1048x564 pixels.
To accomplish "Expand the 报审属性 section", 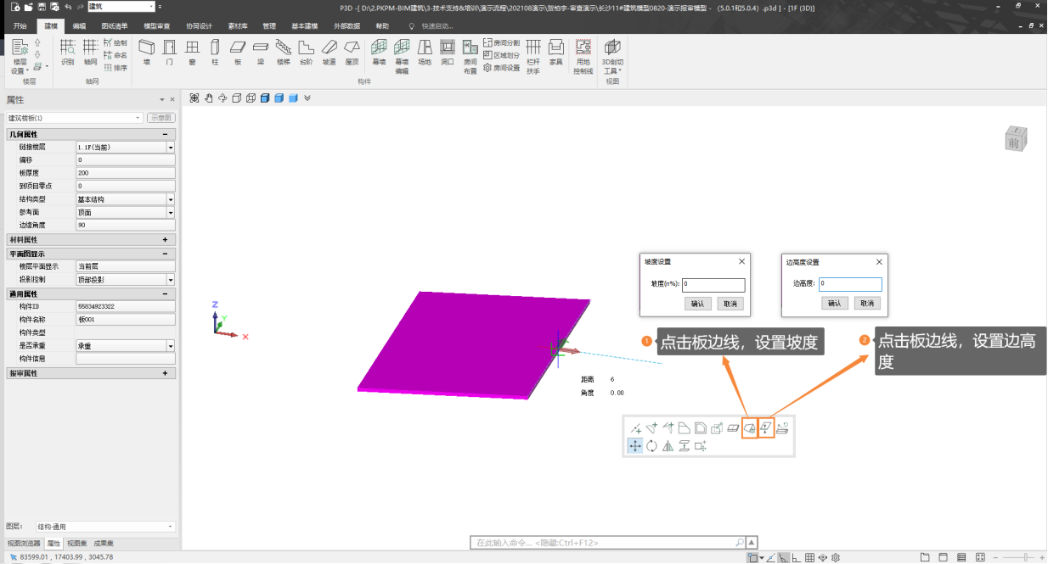I will point(165,373).
